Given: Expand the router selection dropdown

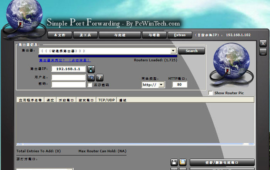Looking at the screenshot, I should click(173, 51).
